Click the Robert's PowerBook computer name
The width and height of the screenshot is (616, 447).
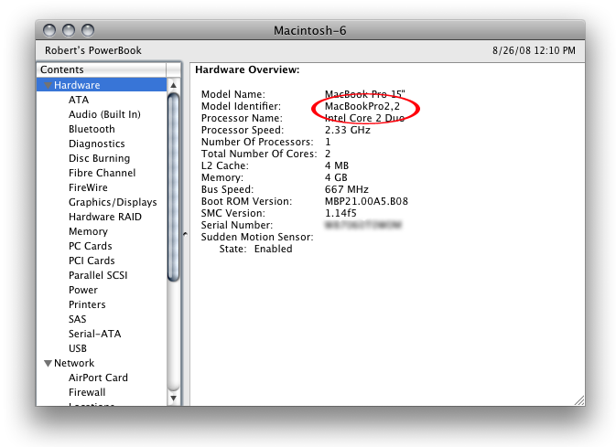point(93,50)
